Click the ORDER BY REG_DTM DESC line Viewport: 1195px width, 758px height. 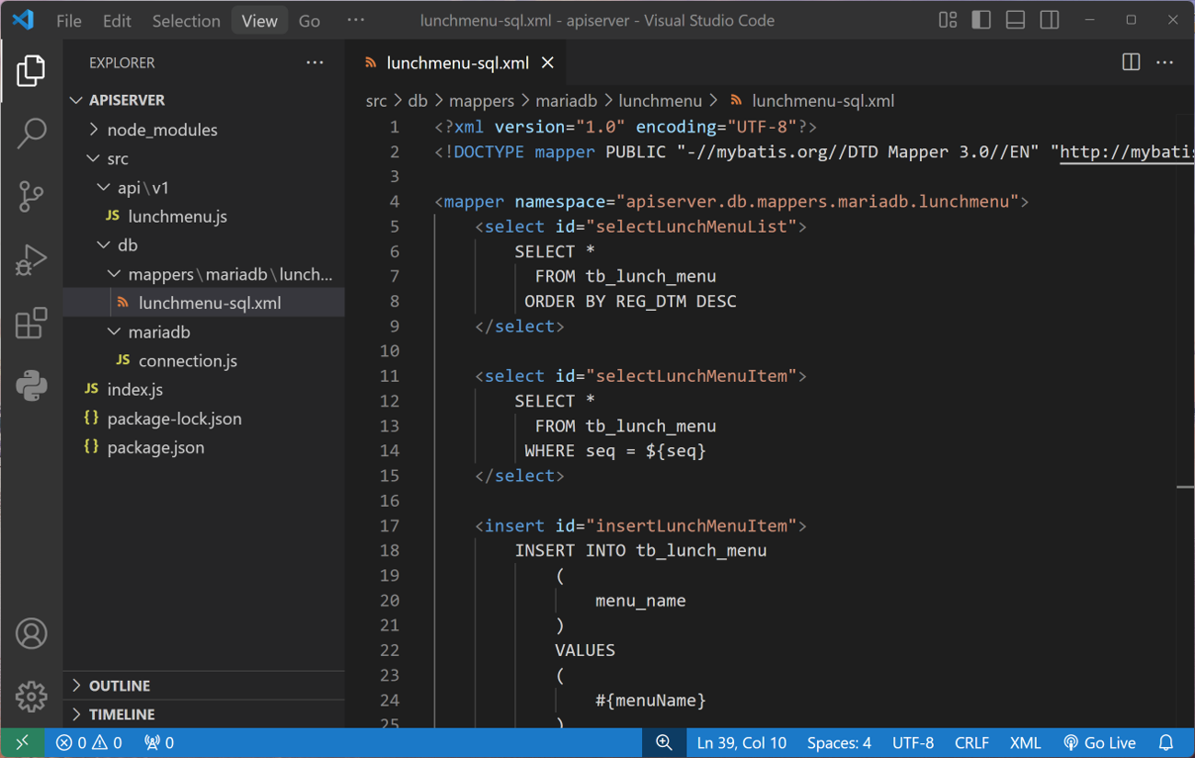tap(630, 301)
